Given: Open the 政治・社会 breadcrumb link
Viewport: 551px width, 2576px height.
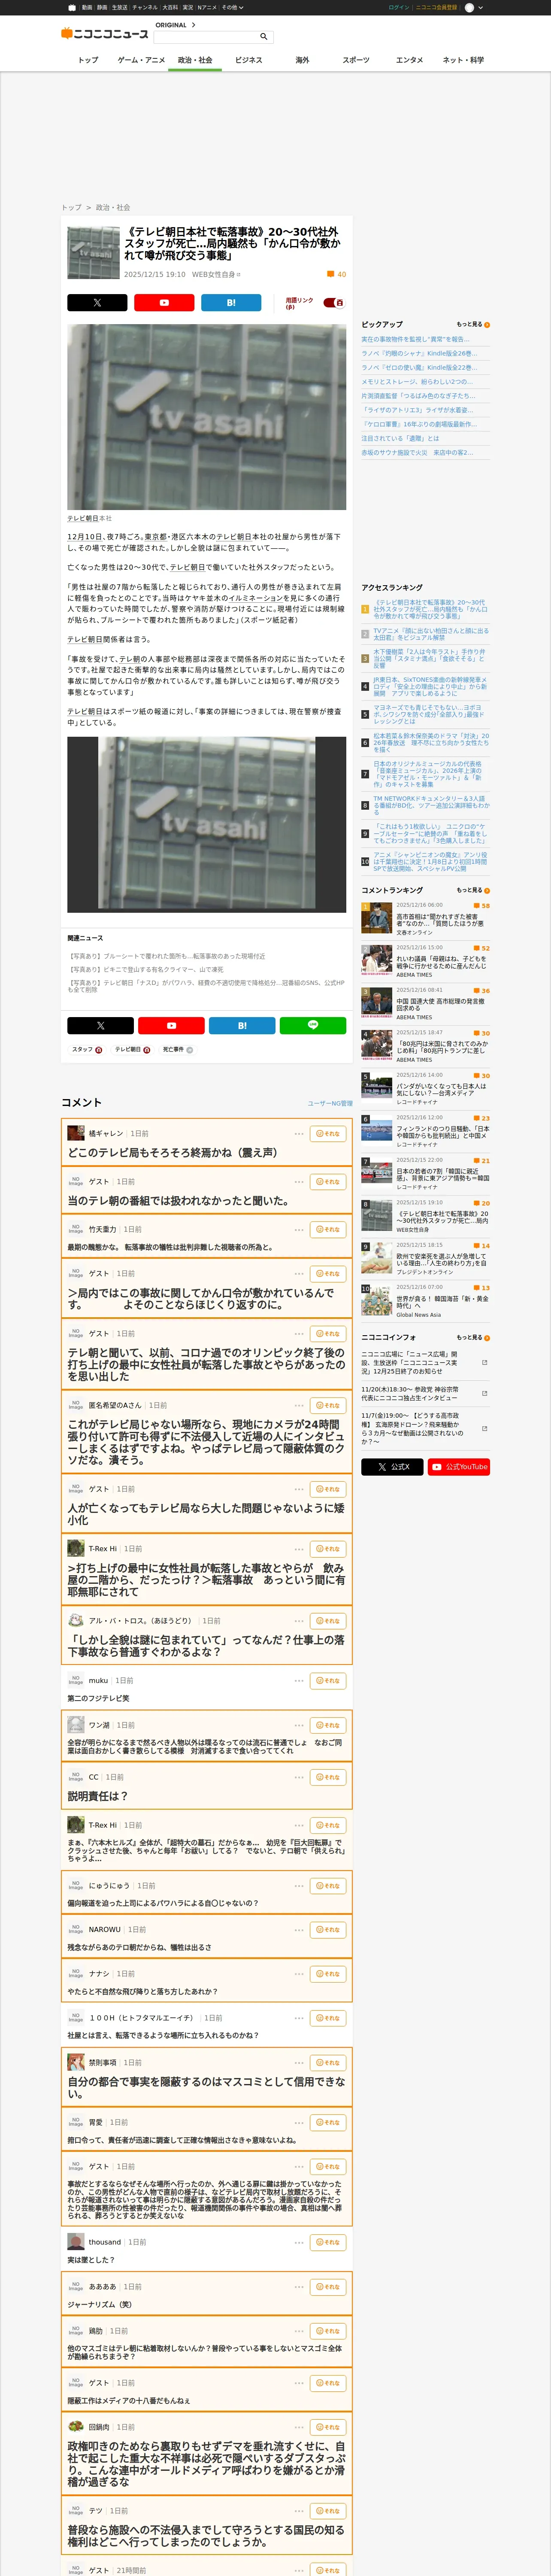Looking at the screenshot, I should [x=113, y=207].
